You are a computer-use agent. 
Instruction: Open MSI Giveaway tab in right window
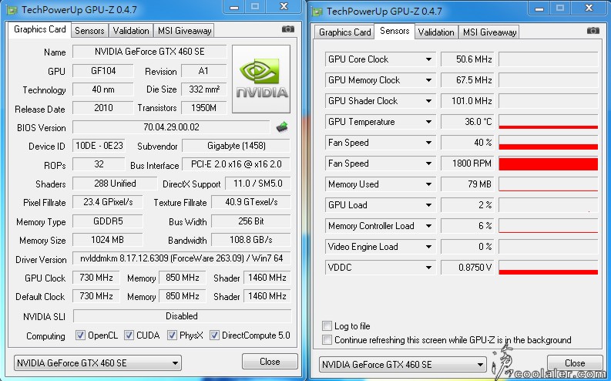pyautogui.click(x=489, y=32)
